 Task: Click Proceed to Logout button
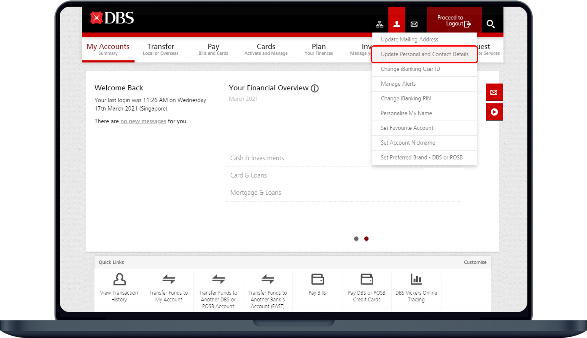pos(454,20)
